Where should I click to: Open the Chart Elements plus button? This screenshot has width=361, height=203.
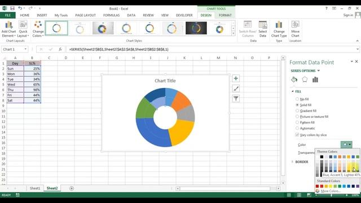[x=236, y=78]
